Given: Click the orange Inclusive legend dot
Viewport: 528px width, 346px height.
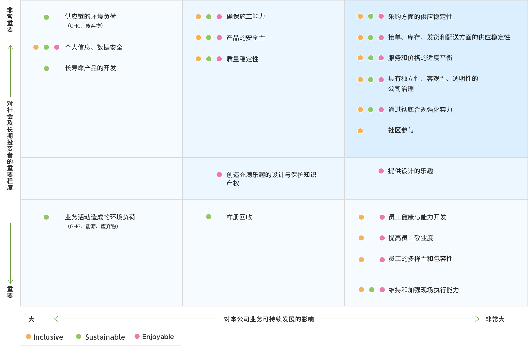Looking at the screenshot, I should point(28,336).
